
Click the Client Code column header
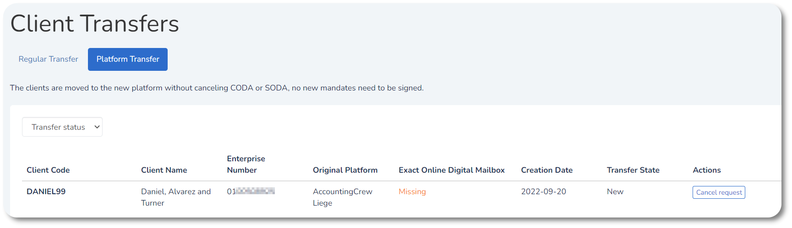pos(48,170)
